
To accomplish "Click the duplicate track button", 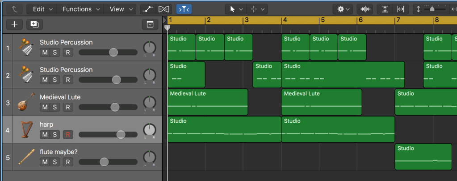I will point(34,24).
